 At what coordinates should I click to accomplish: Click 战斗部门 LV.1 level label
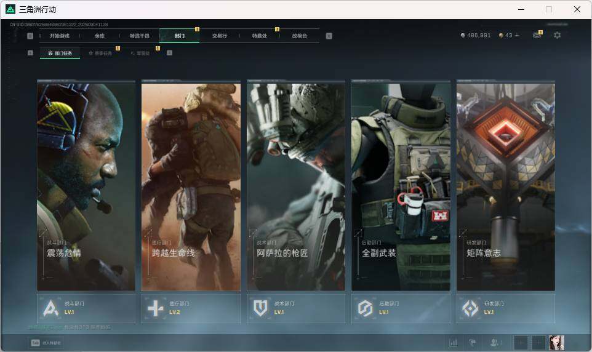click(x=69, y=313)
